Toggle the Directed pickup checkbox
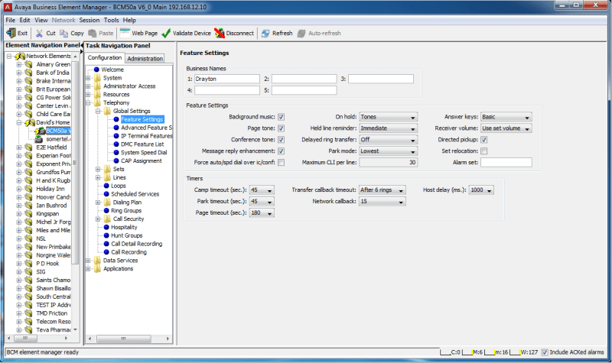The width and height of the screenshot is (612, 363). 484,140
